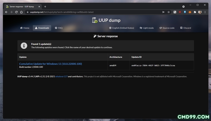Open the browser home page icon
Image resolution: width=211 pixels, height=121 pixels.
21,12
